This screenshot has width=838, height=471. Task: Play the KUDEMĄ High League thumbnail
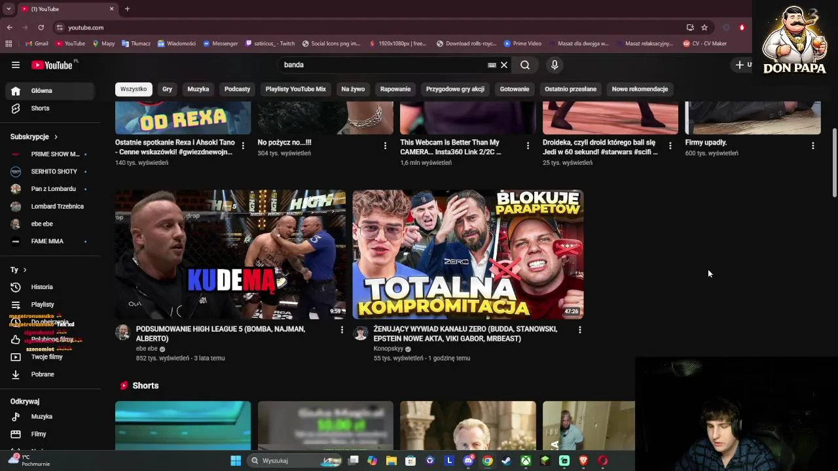pyautogui.click(x=230, y=254)
